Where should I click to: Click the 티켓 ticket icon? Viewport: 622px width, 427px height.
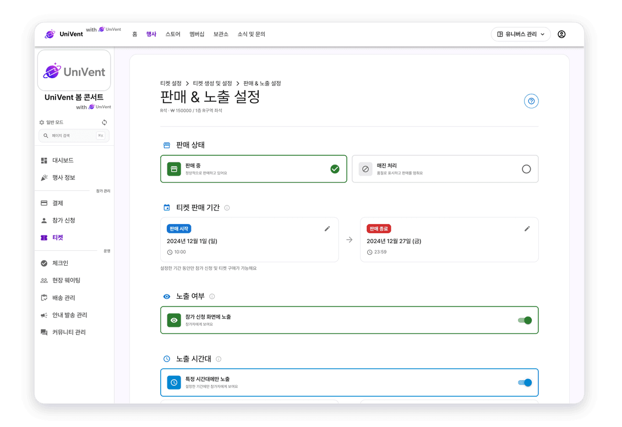pyautogui.click(x=44, y=238)
